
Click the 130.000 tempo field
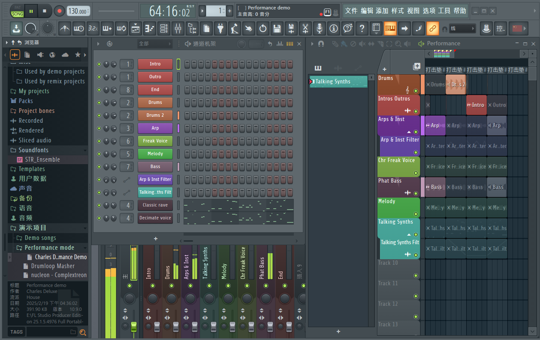(78, 11)
